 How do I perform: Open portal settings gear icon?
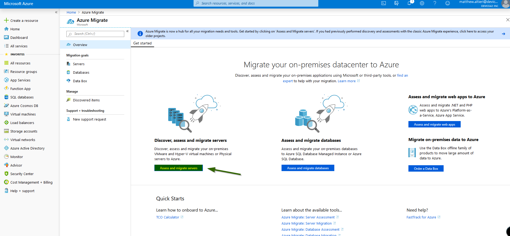click(x=422, y=3)
